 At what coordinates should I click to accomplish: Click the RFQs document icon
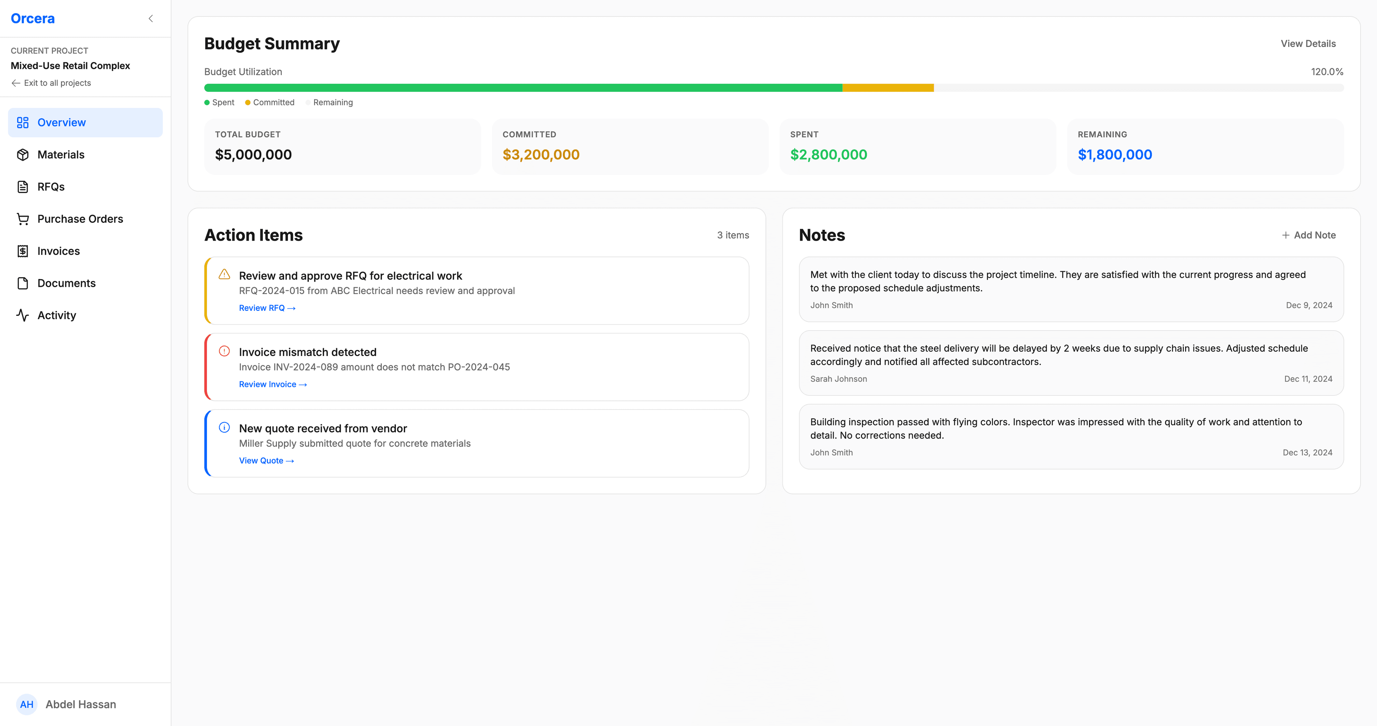(x=23, y=186)
